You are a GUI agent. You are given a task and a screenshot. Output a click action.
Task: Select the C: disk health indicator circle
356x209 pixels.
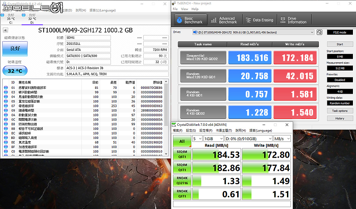tap(3, 15)
